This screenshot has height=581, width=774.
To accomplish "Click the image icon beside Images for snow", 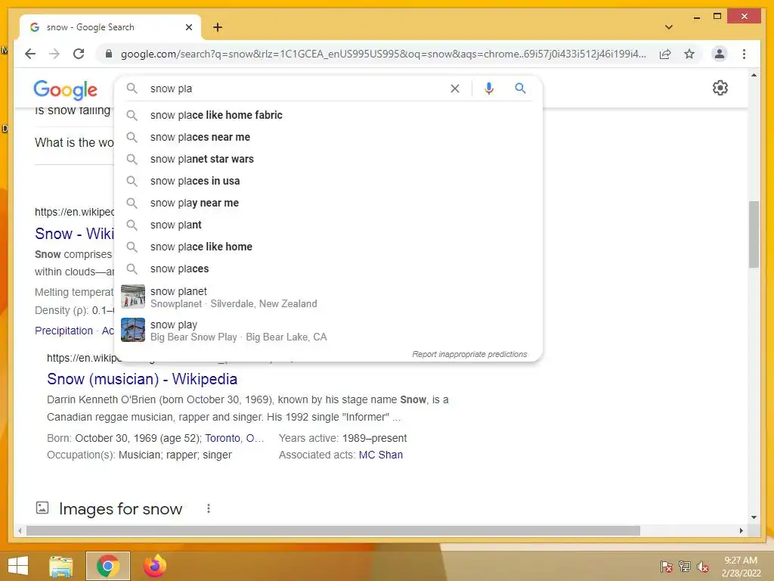I will click(42, 508).
